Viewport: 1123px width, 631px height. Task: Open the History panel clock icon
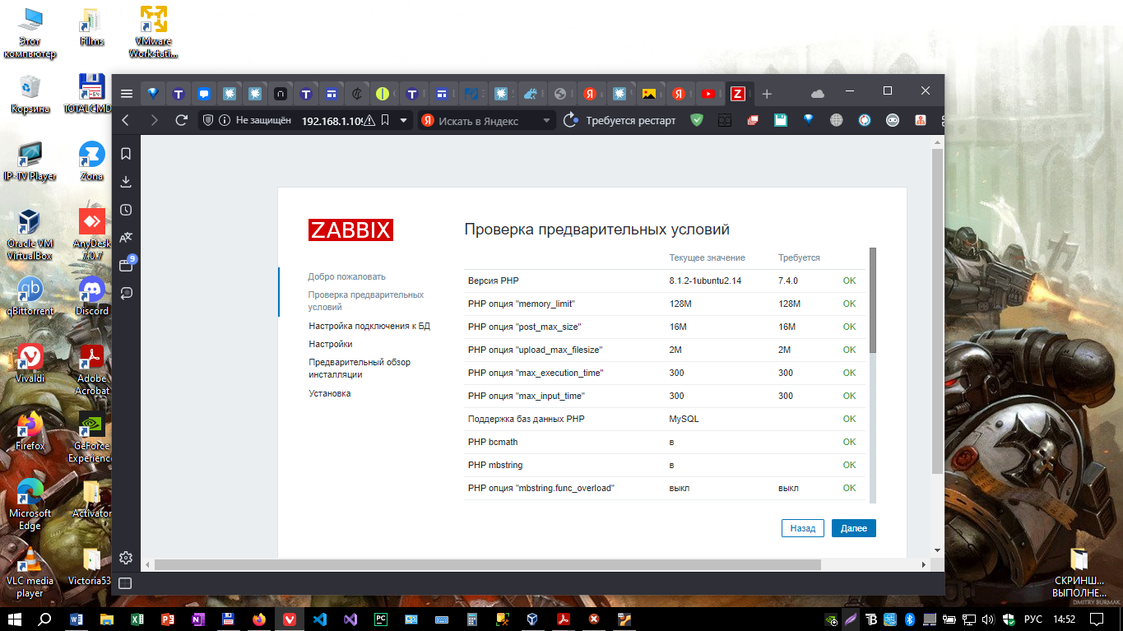(126, 210)
